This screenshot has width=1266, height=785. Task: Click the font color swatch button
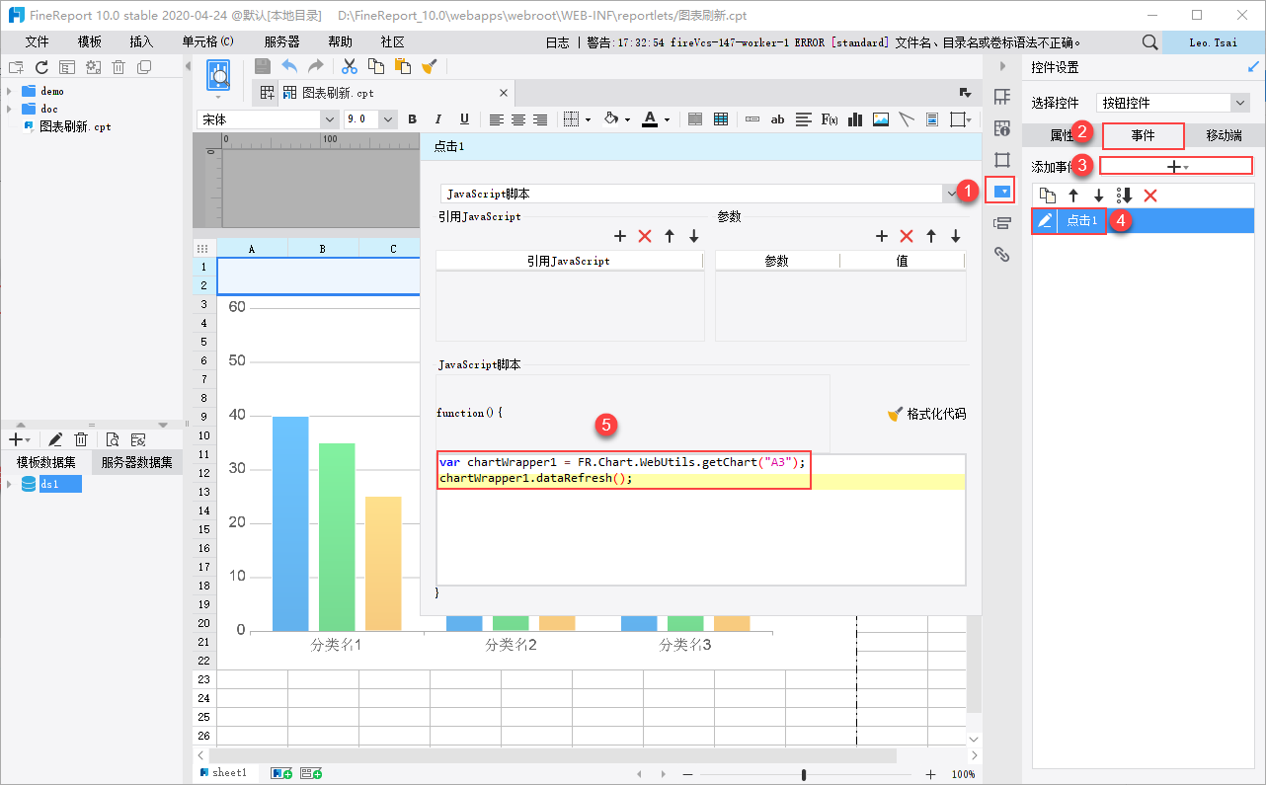(x=649, y=119)
